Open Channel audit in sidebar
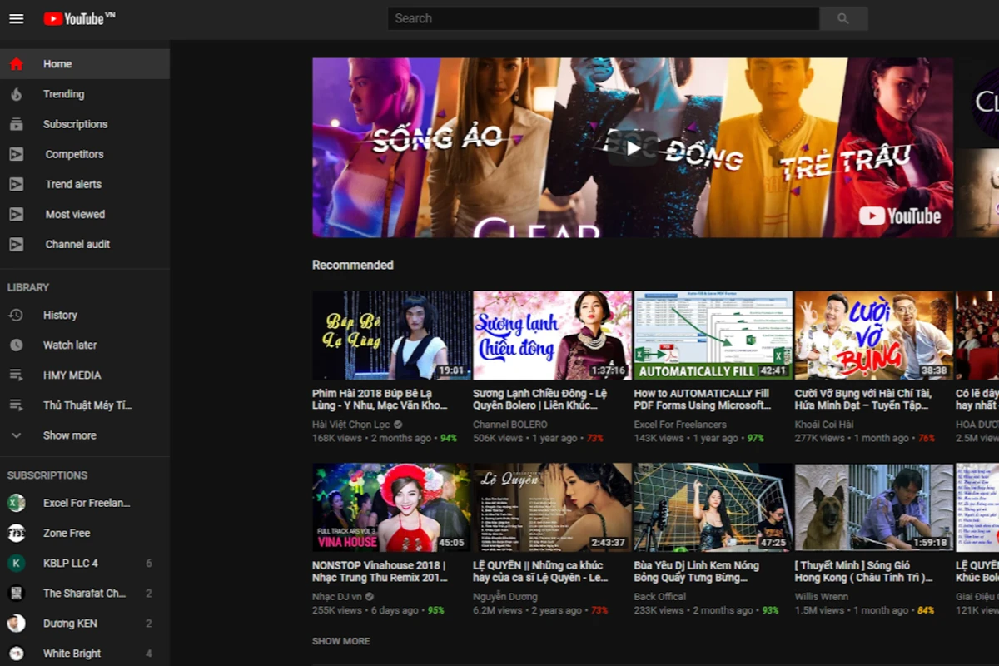Image resolution: width=999 pixels, height=666 pixels. 85,244
